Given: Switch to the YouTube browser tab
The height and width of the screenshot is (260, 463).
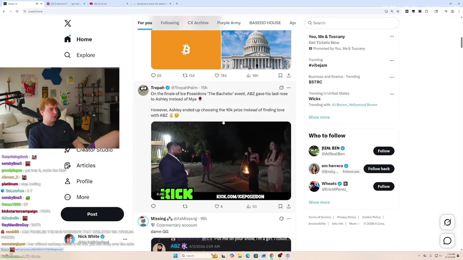Looking at the screenshot, I should (x=108, y=4).
